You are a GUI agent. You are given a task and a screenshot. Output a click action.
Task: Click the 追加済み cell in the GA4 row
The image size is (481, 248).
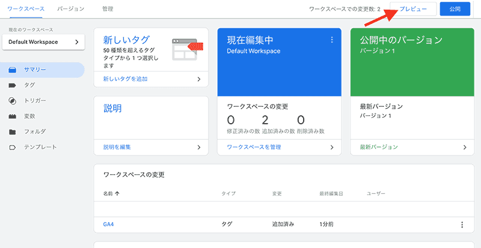coord(283,225)
